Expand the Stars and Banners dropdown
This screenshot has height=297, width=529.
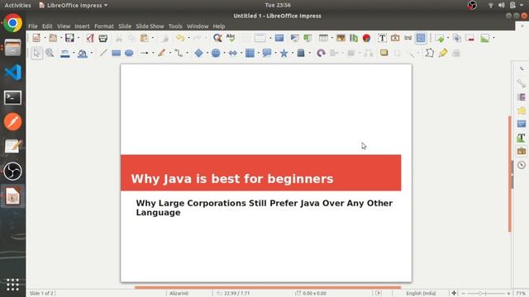pyautogui.click(x=293, y=53)
